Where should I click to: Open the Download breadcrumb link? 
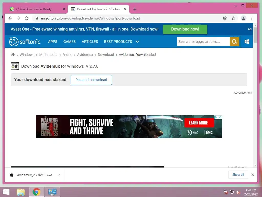coord(106,55)
